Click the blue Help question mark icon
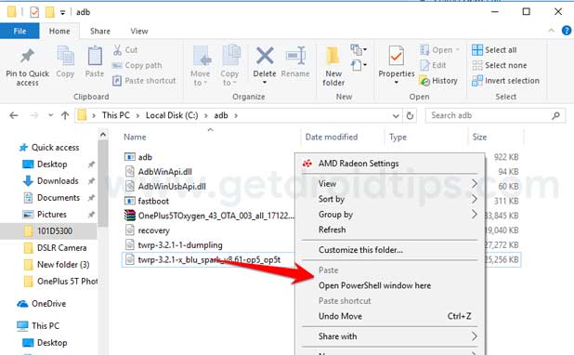This screenshot has width=574, height=355. [x=567, y=31]
